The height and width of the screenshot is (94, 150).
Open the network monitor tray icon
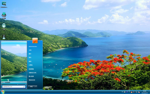point(136,92)
